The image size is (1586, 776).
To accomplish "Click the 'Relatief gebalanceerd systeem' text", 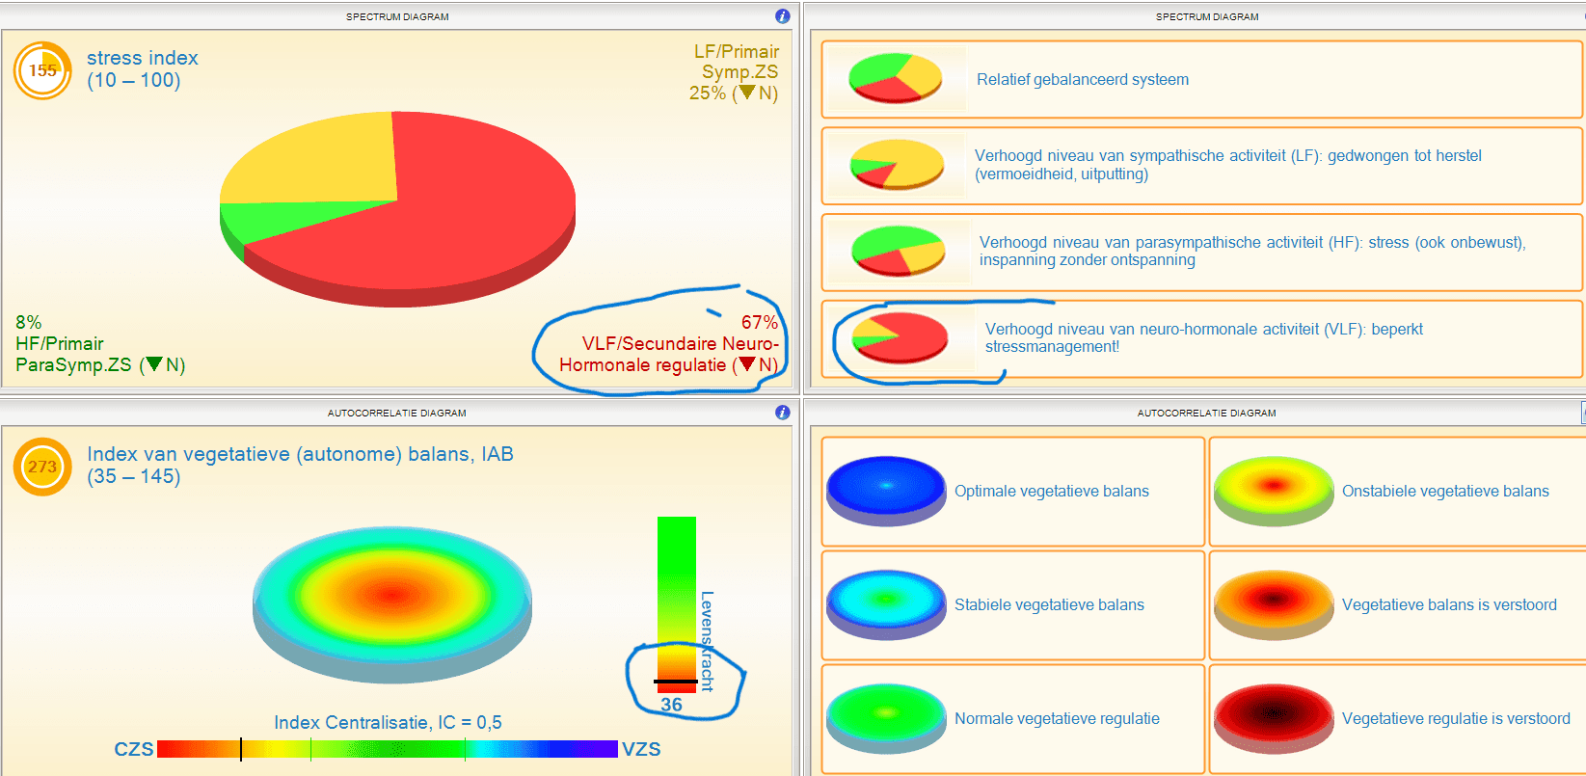I will [1083, 79].
